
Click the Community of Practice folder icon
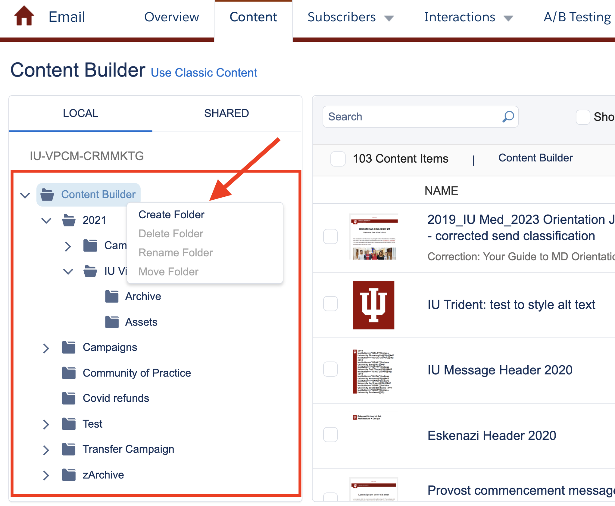(69, 373)
